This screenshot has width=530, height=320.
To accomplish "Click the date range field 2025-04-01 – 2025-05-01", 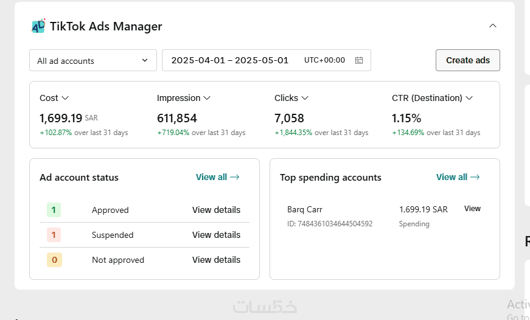I will [x=230, y=60].
